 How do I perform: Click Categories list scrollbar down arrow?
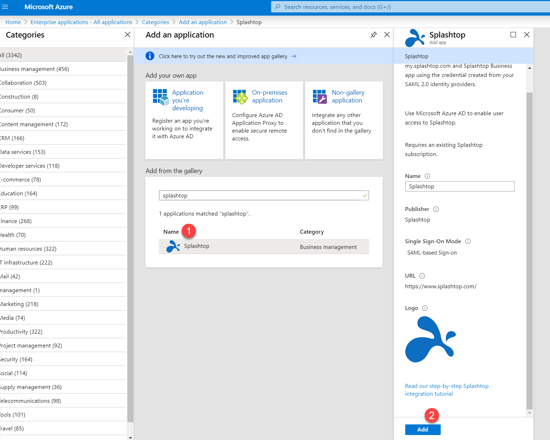coord(130,438)
